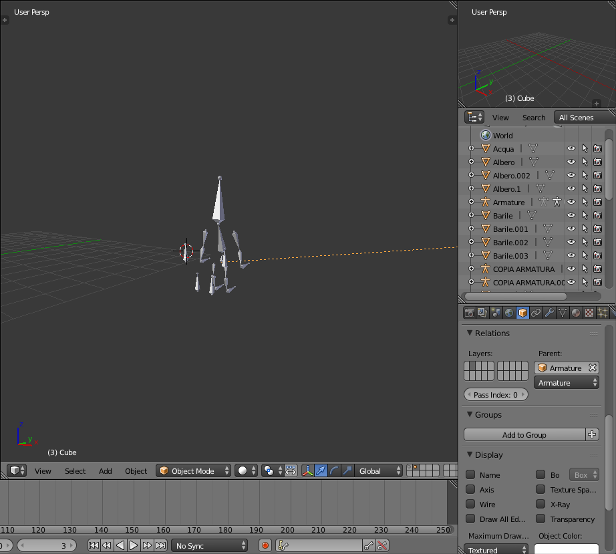The height and width of the screenshot is (554, 616).
Task: Toggle selectability of Barile.002
Action: pos(585,242)
